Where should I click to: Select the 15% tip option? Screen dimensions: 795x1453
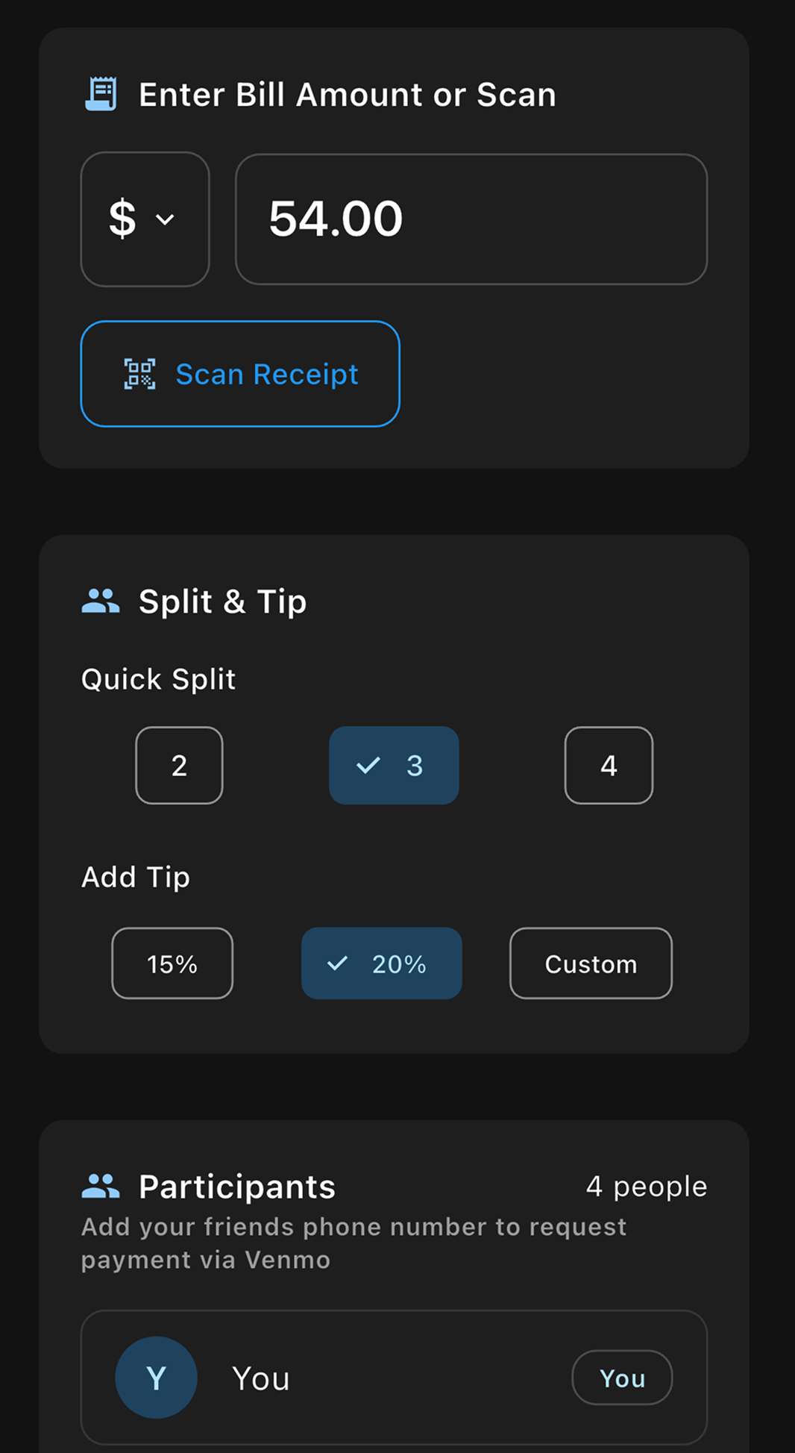pyautogui.click(x=172, y=963)
